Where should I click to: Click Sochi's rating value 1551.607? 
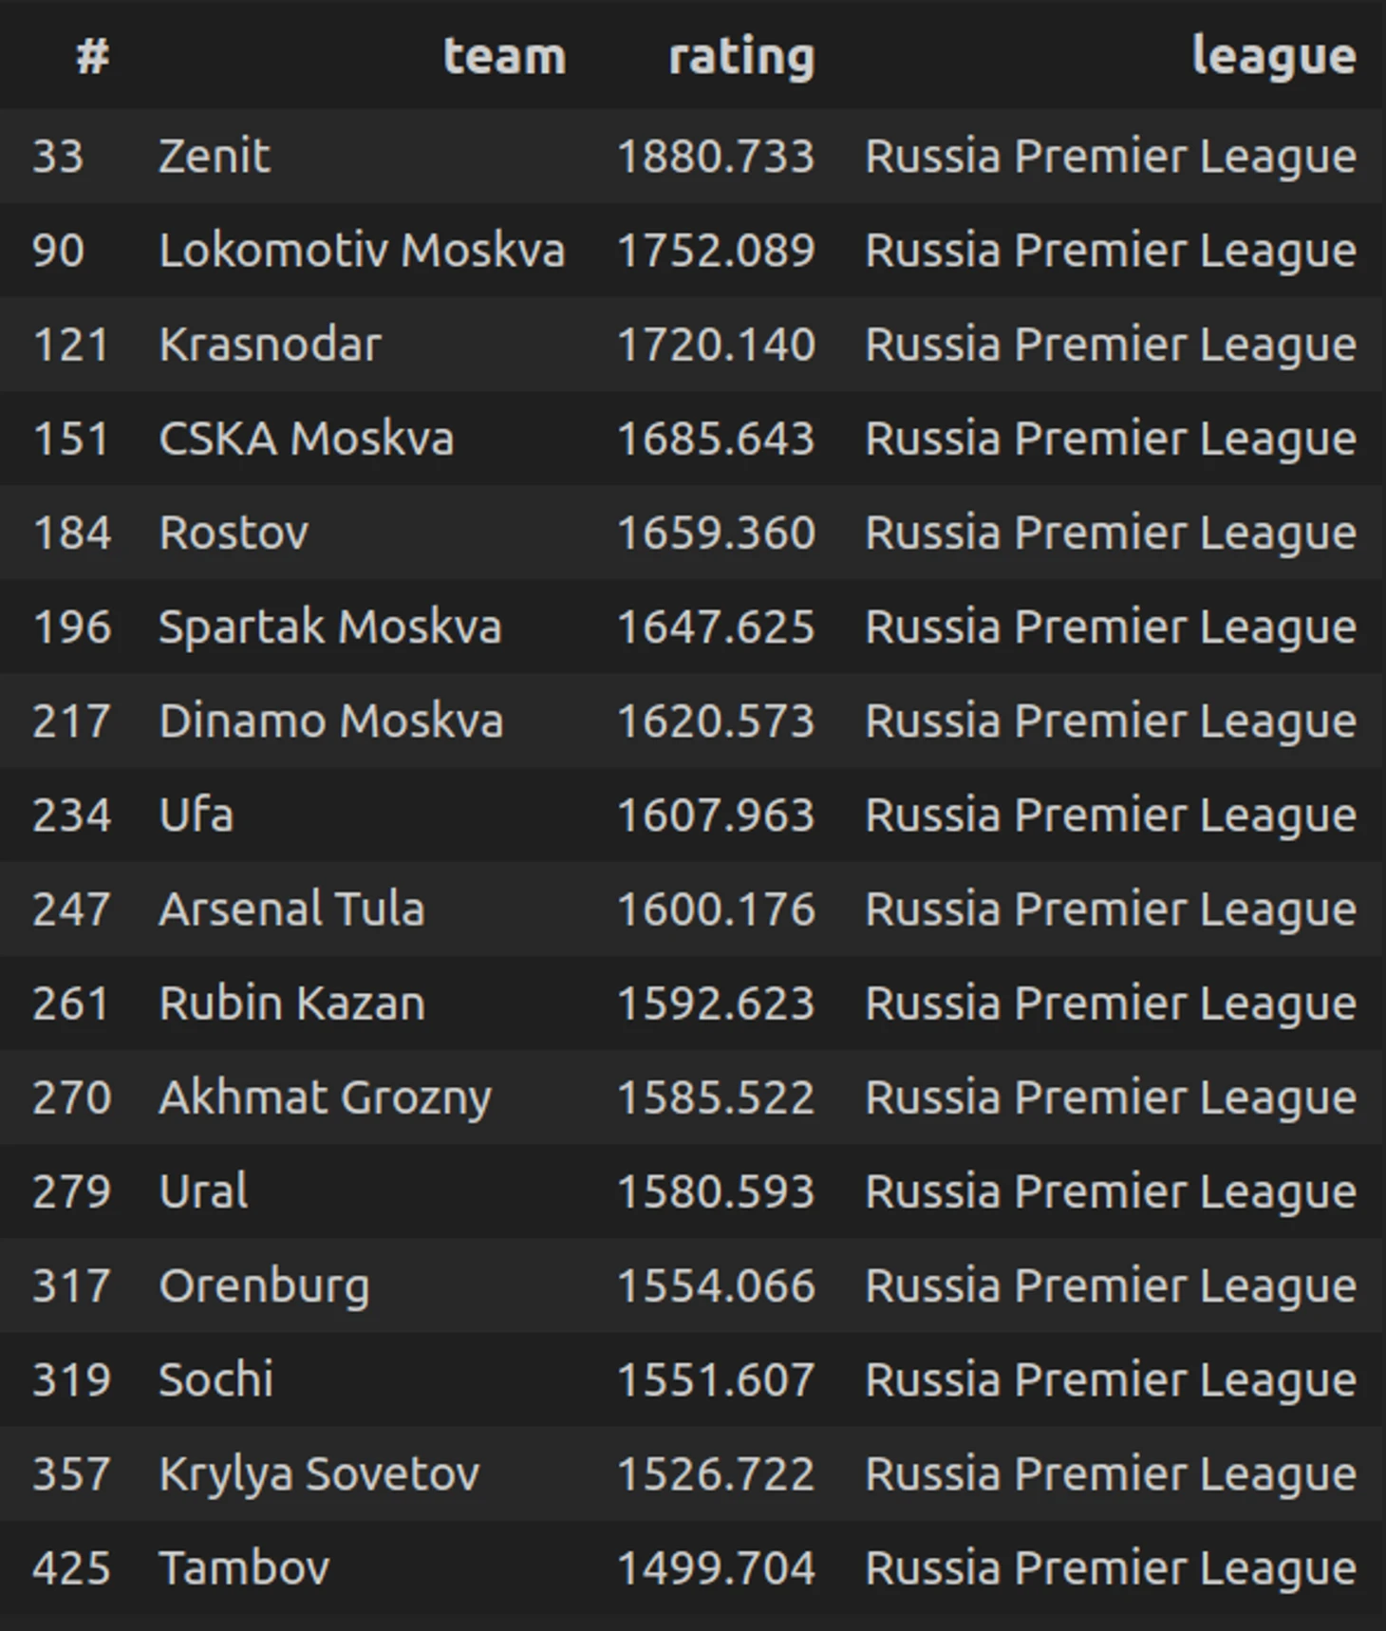pos(716,1379)
